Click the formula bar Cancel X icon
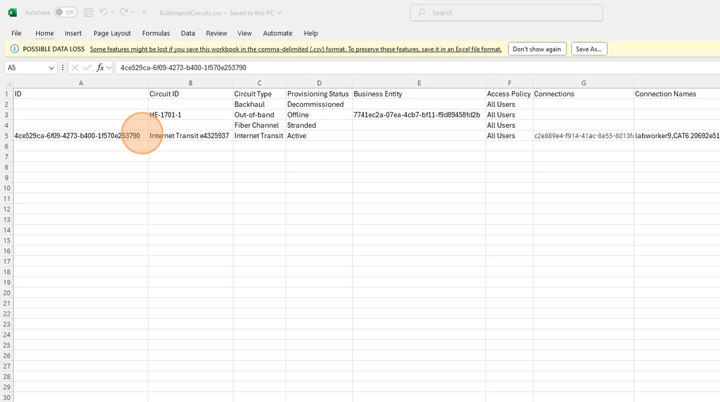This screenshot has height=402, width=720. 75,68
